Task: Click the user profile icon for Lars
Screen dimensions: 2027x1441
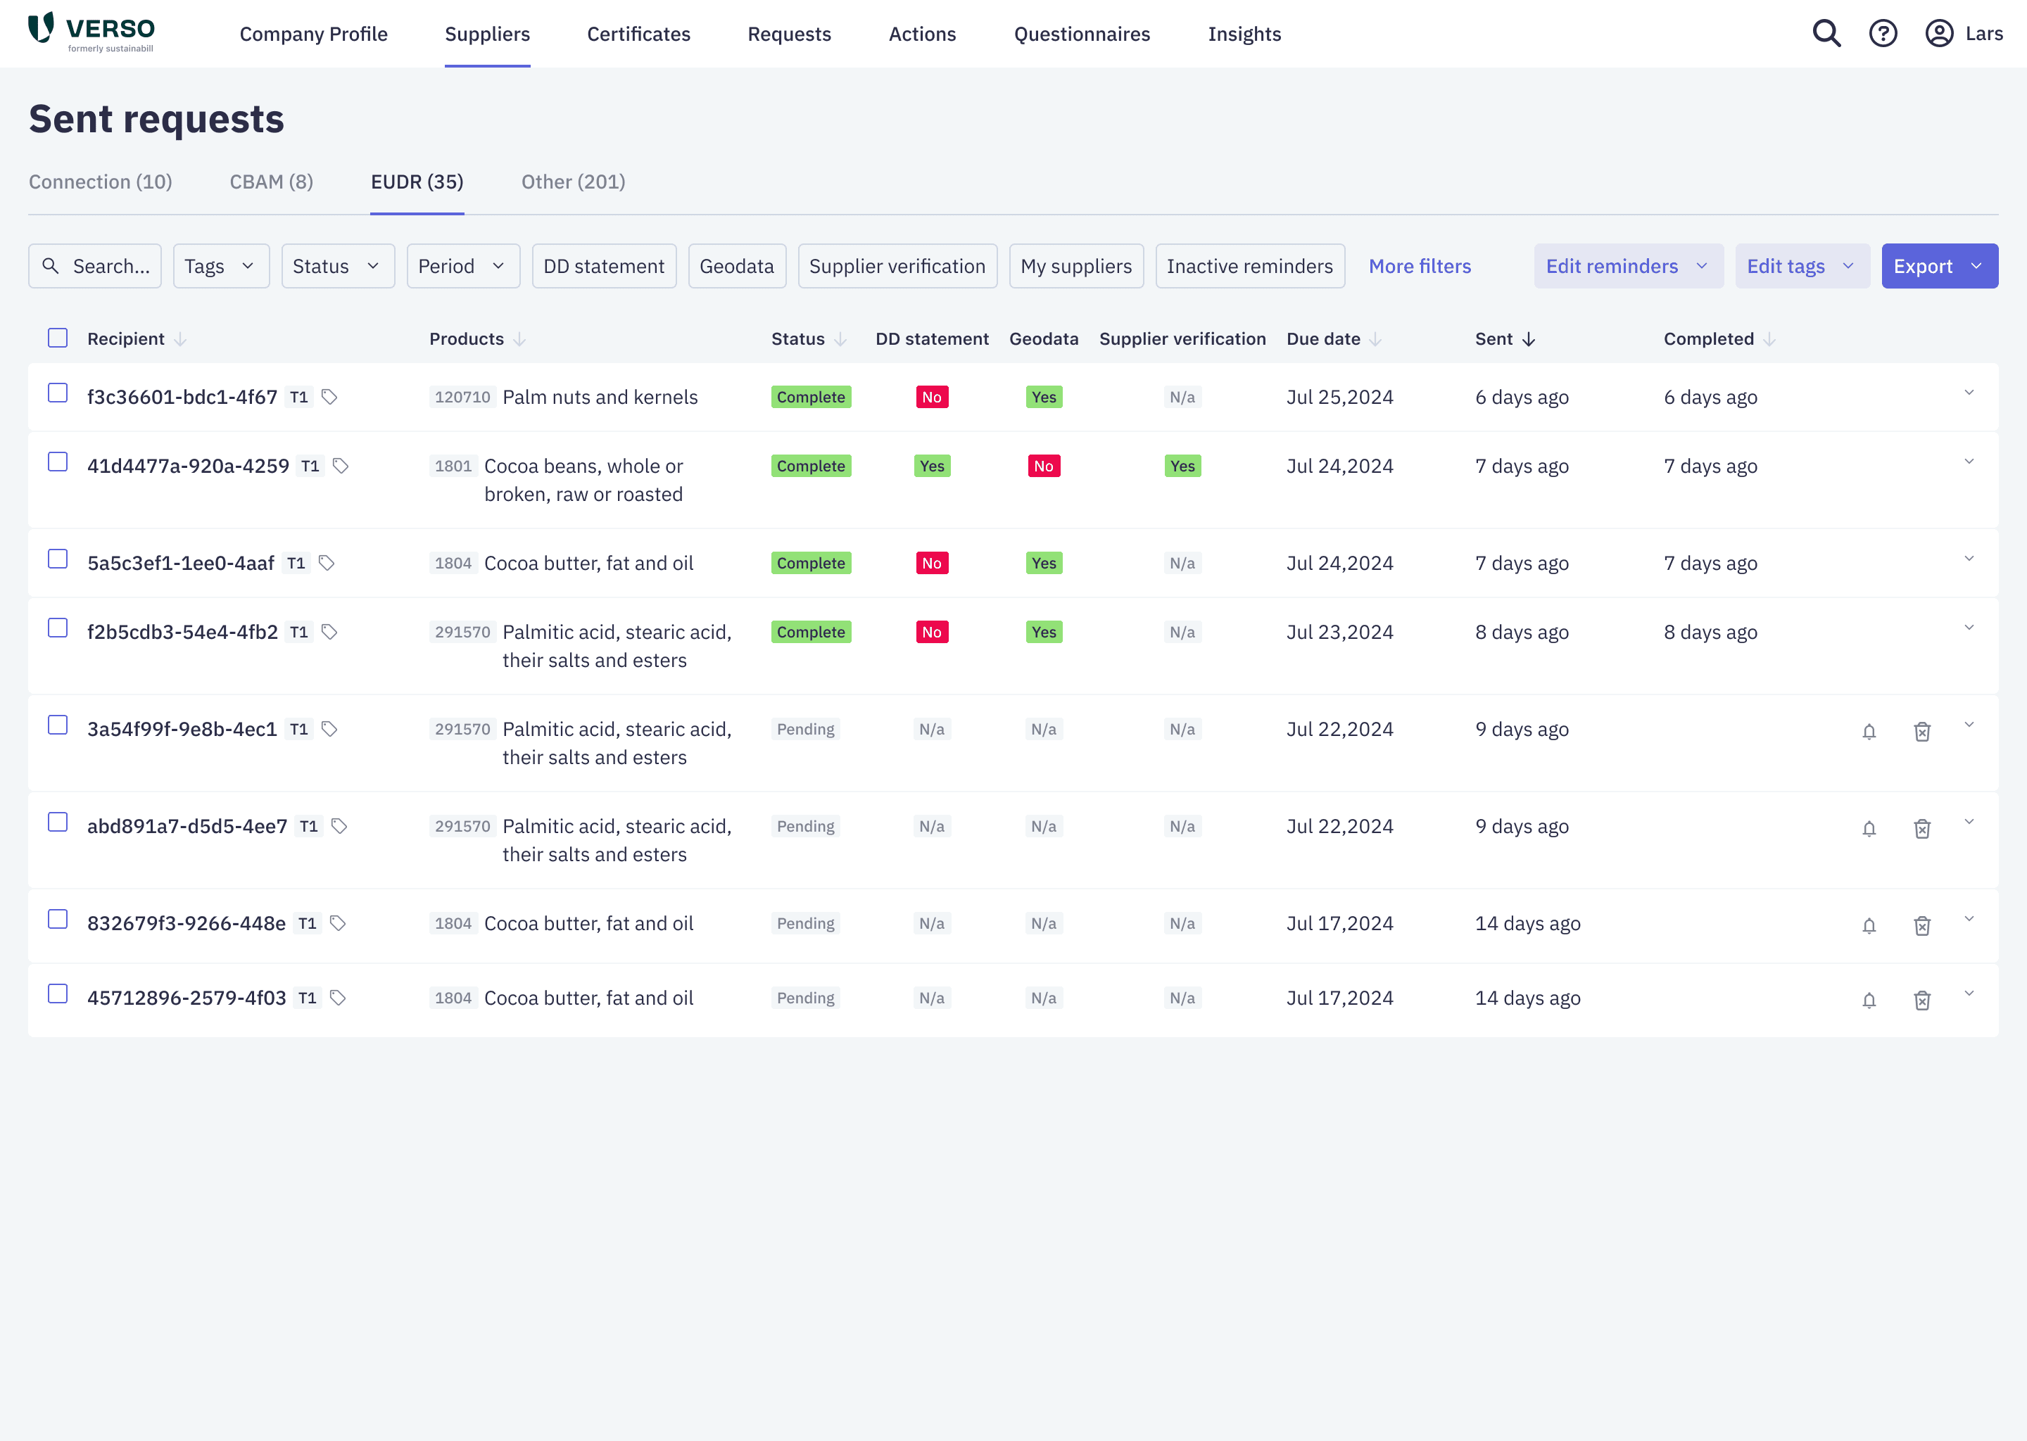Action: pyautogui.click(x=1938, y=33)
